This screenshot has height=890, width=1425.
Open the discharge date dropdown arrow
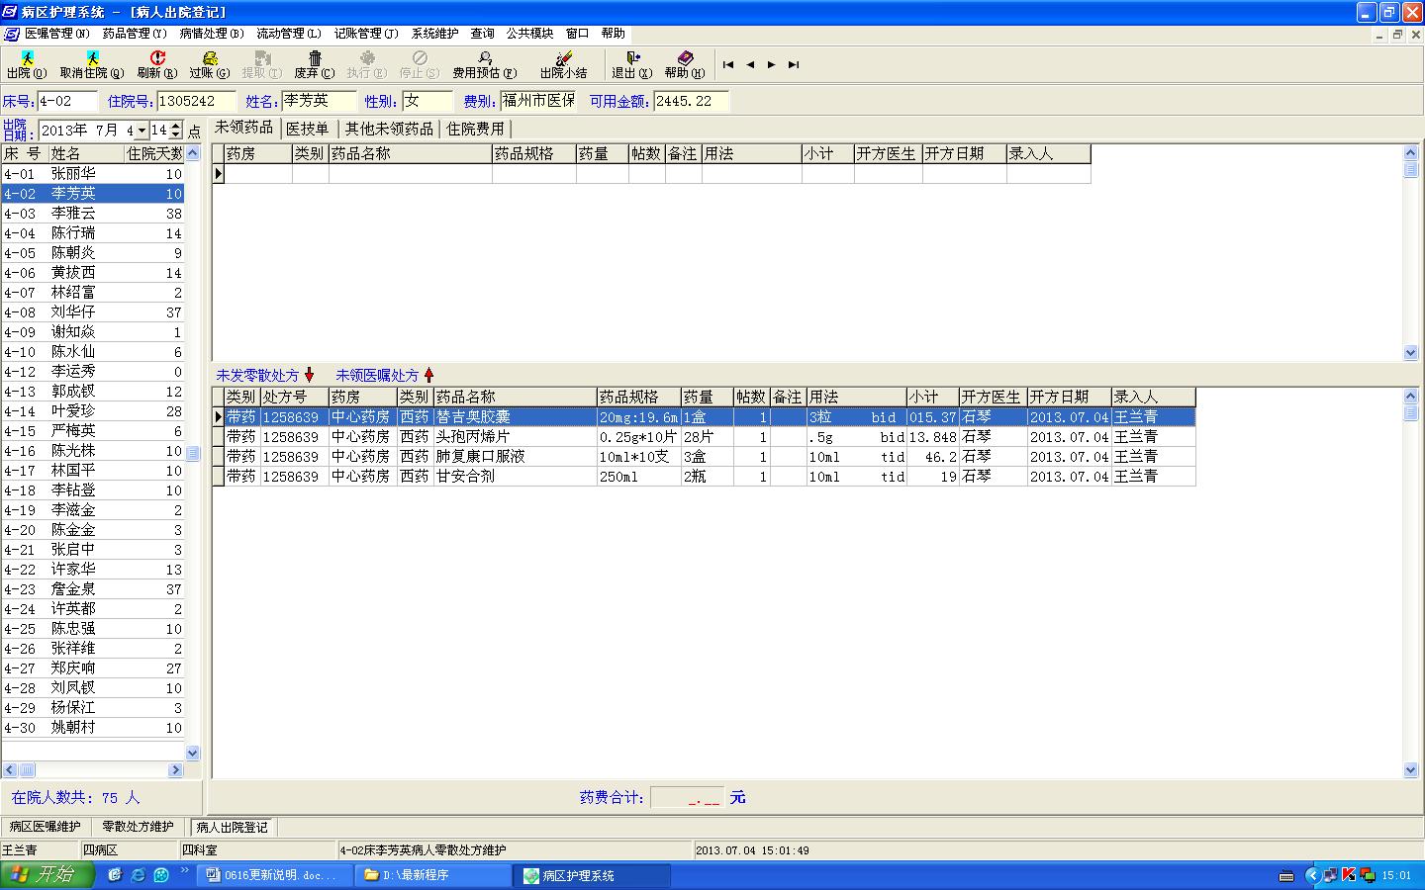point(142,131)
